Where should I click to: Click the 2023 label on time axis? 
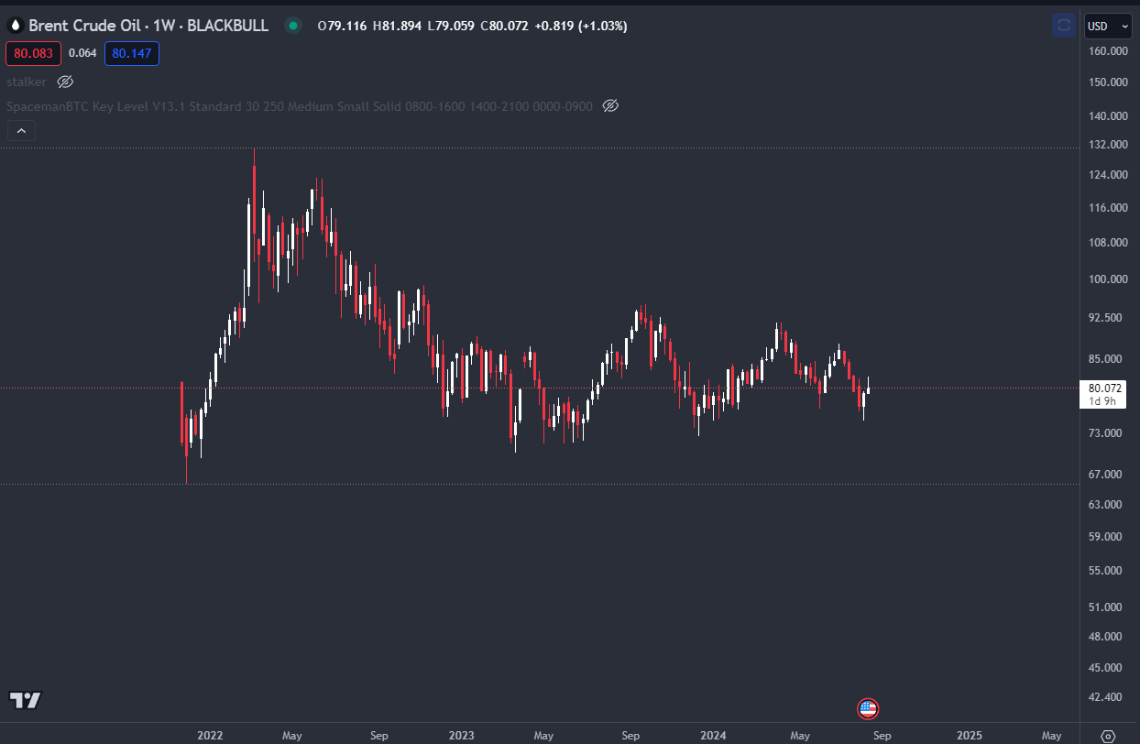click(462, 735)
